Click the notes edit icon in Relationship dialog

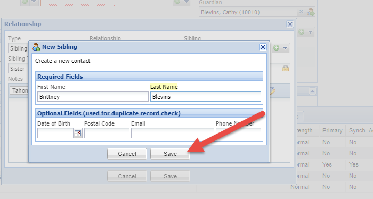(272, 90)
